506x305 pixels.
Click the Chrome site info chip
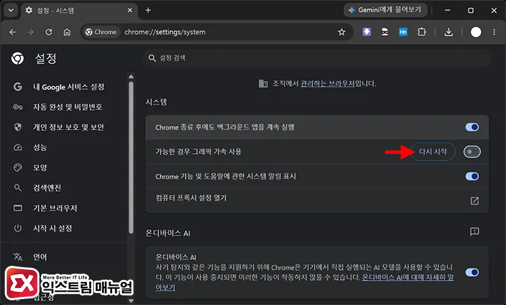tap(101, 32)
